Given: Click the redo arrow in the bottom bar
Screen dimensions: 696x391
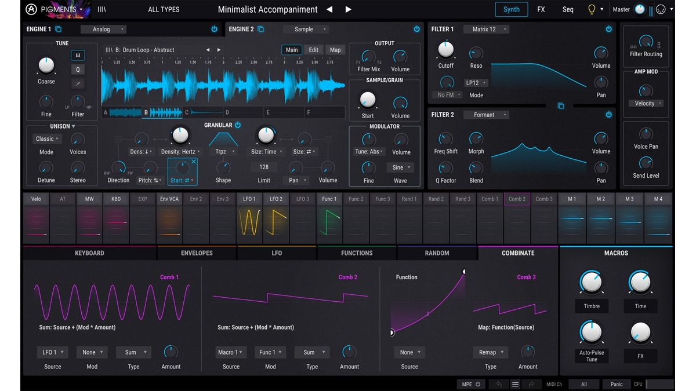Looking at the screenshot, I should (531, 384).
